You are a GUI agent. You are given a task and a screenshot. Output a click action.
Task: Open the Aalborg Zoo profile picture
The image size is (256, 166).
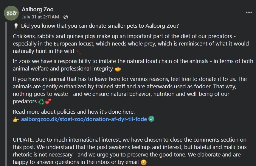pos(11,13)
